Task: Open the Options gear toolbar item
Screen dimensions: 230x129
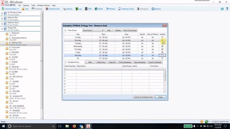Action: [156, 9]
